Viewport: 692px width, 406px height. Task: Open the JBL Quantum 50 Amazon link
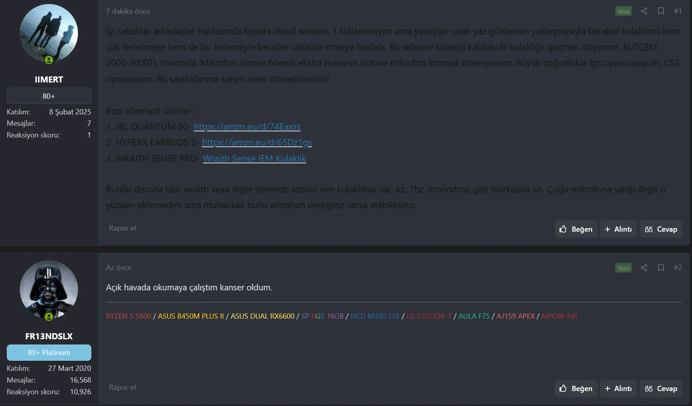[x=247, y=127]
